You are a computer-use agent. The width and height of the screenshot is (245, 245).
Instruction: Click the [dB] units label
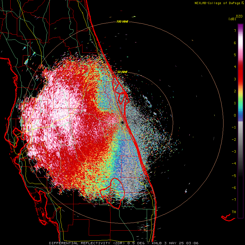click(232, 19)
